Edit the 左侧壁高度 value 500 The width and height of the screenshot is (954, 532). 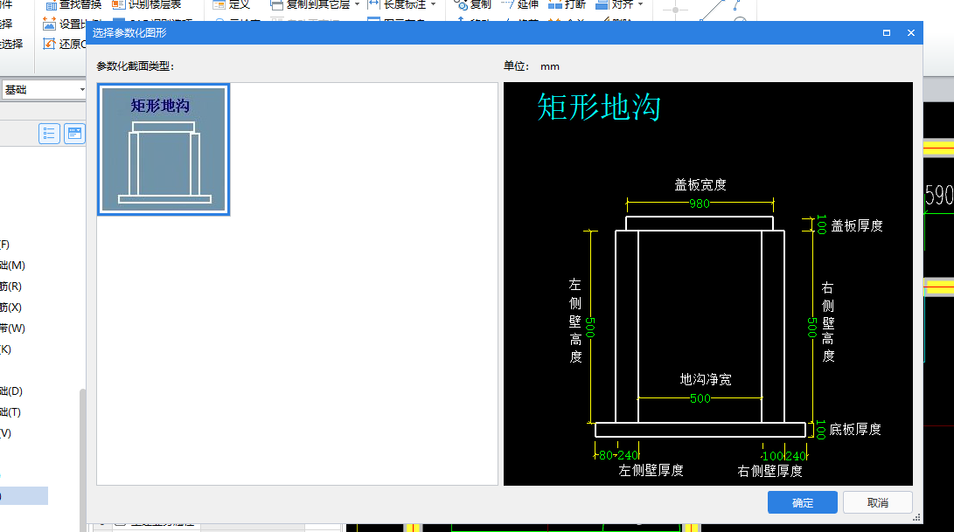pyautogui.click(x=590, y=327)
